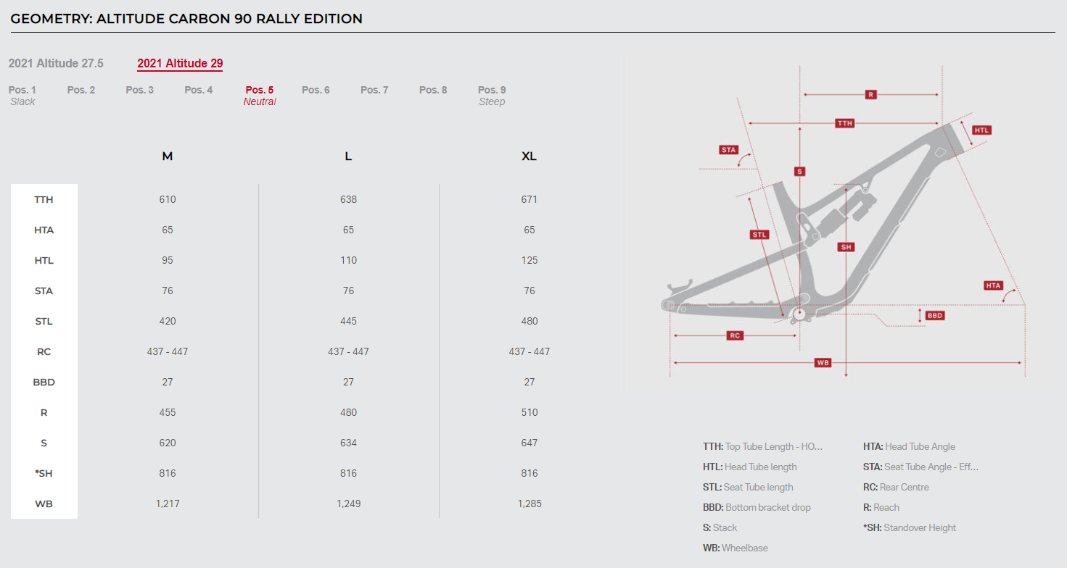1067x568 pixels.
Task: Click the WB wheelbase tag on diagram
Action: click(x=823, y=362)
